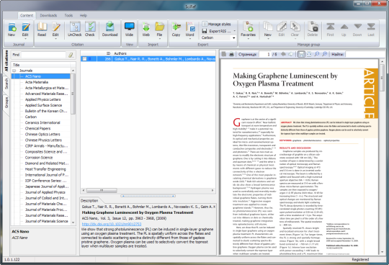
Task: Switch to Wide view
Action: click(x=129, y=30)
